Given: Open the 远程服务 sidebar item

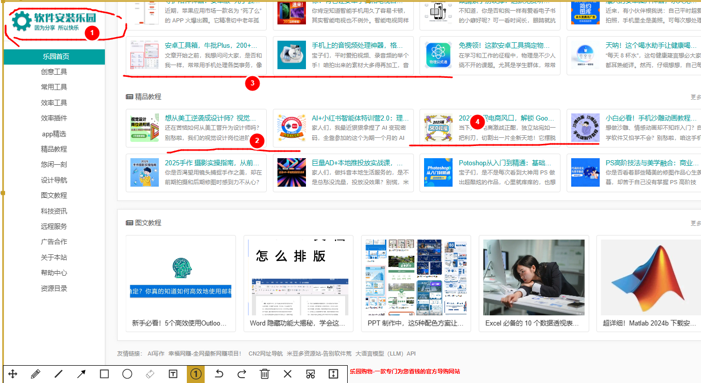Looking at the screenshot, I should pyautogui.click(x=54, y=226).
